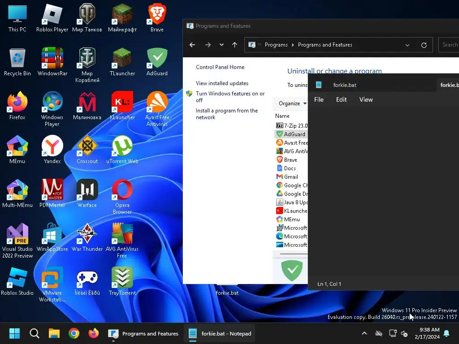Screen dimensions: 459x344
Task: Open the Roblox Studio desktop icon
Action: click(x=17, y=281)
